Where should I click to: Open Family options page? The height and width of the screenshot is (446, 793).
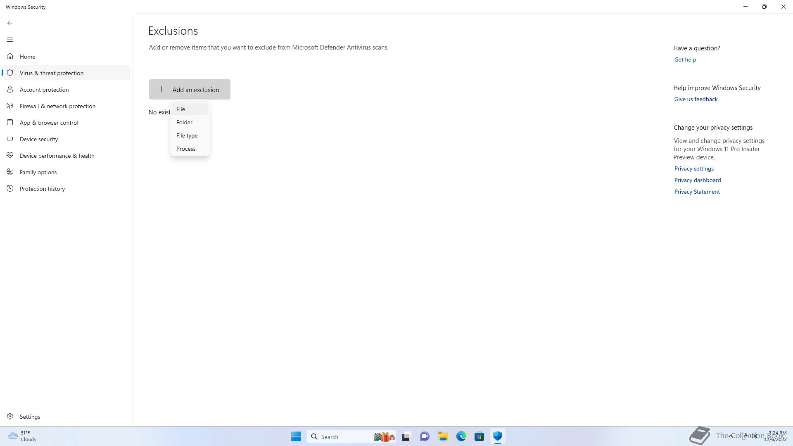click(x=66, y=172)
